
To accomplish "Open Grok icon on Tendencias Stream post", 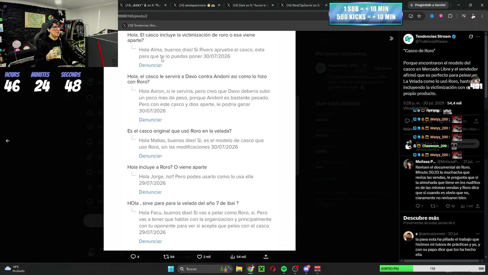I will click(x=471, y=37).
